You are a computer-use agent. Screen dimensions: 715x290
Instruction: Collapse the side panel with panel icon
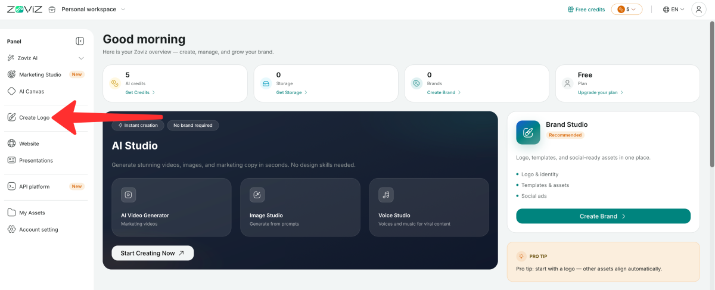pyautogui.click(x=80, y=41)
